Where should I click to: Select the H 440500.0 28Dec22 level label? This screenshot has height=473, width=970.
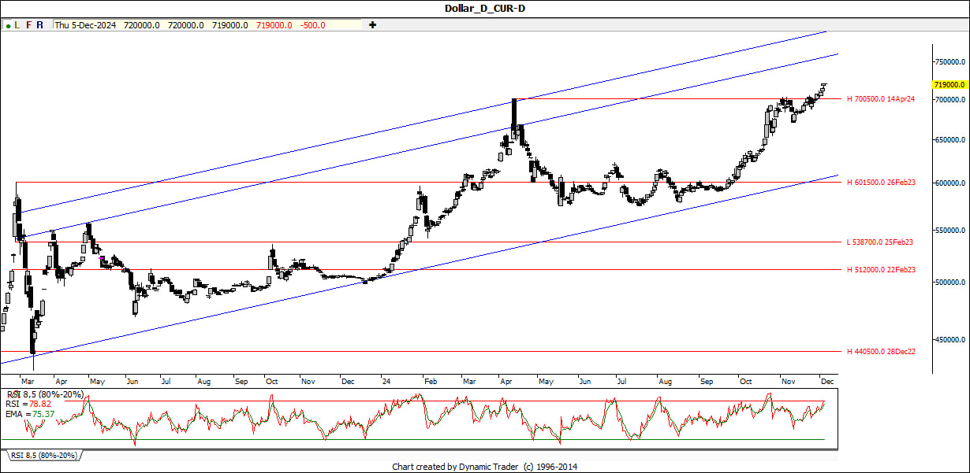(881, 352)
